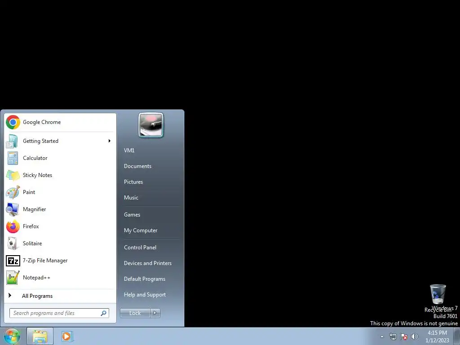Open My Computer

[x=141, y=230]
